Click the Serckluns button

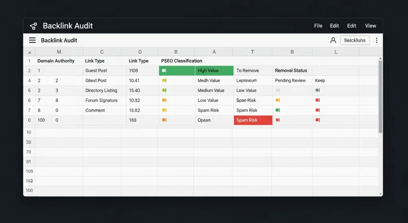tap(355, 40)
